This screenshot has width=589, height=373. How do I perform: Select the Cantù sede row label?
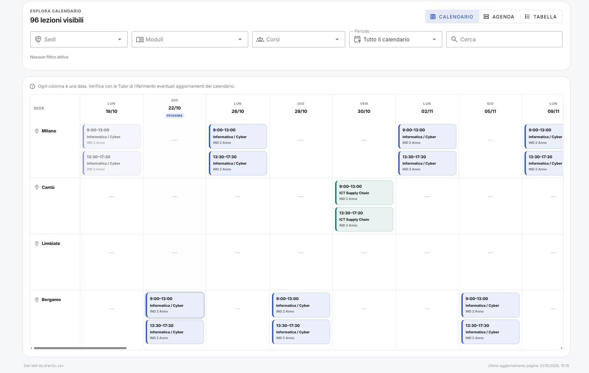48,187
